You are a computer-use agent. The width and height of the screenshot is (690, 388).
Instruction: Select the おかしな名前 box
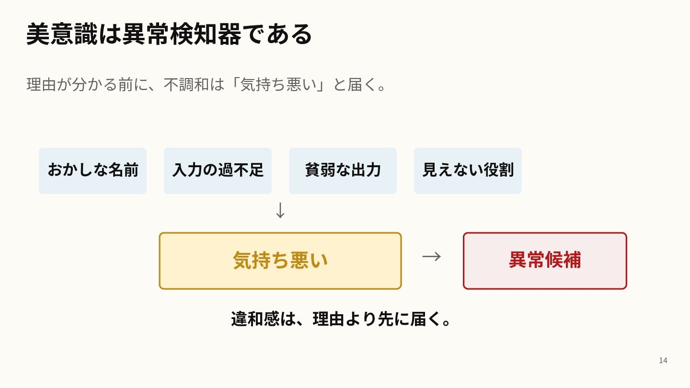pyautogui.click(x=92, y=171)
